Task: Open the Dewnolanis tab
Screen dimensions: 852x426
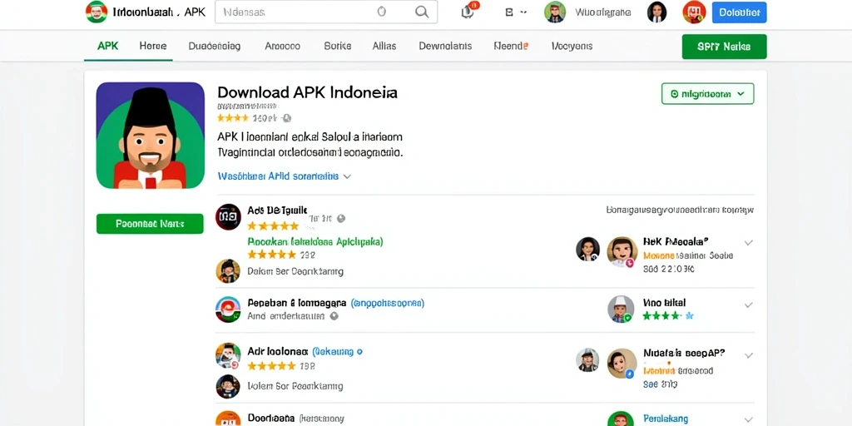Action: pos(445,47)
